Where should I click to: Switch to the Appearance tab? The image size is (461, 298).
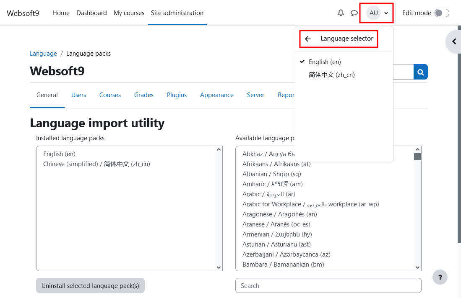pyautogui.click(x=216, y=95)
